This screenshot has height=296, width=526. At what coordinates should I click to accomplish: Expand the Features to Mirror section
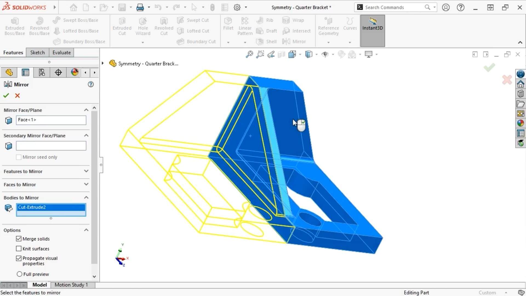click(86, 171)
